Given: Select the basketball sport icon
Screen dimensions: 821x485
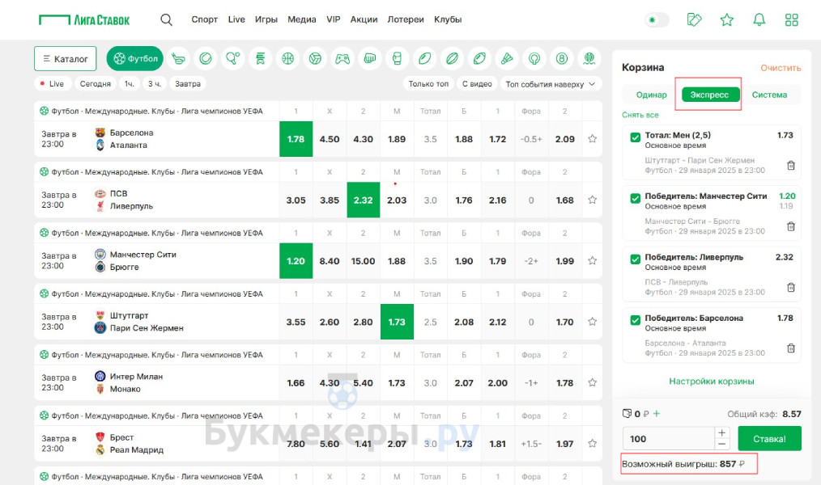Looking at the screenshot, I should [x=287, y=58].
